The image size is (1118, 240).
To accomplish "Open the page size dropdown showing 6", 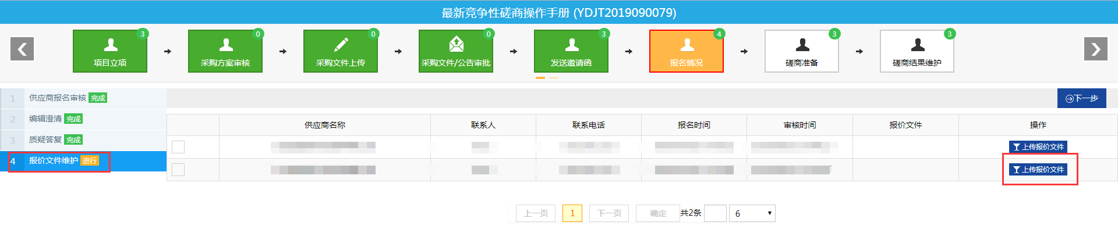I will (753, 213).
